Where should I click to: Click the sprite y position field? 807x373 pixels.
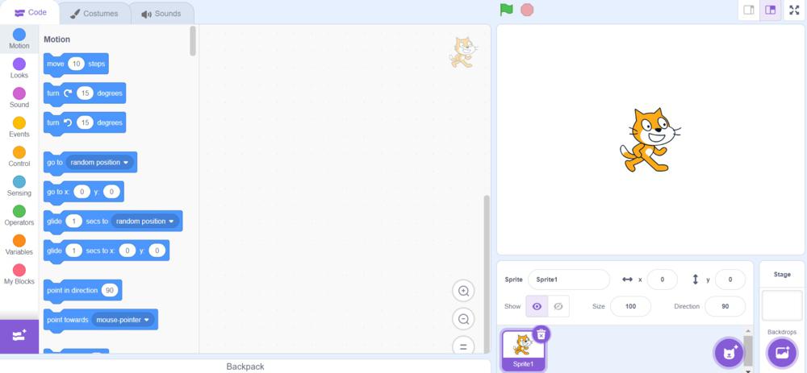tap(730, 280)
